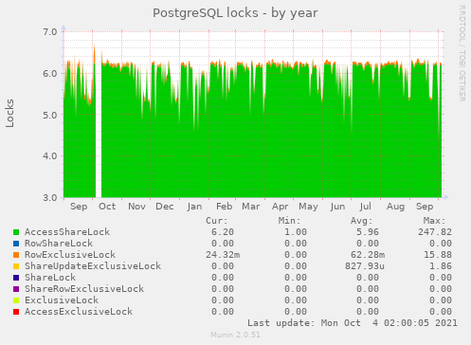Viewport: 471px width, 345px height.
Task: Click the ShareLock legend label
Action: coord(50,278)
